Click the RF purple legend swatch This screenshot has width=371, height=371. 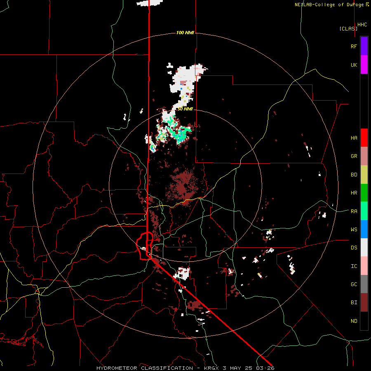364,46
